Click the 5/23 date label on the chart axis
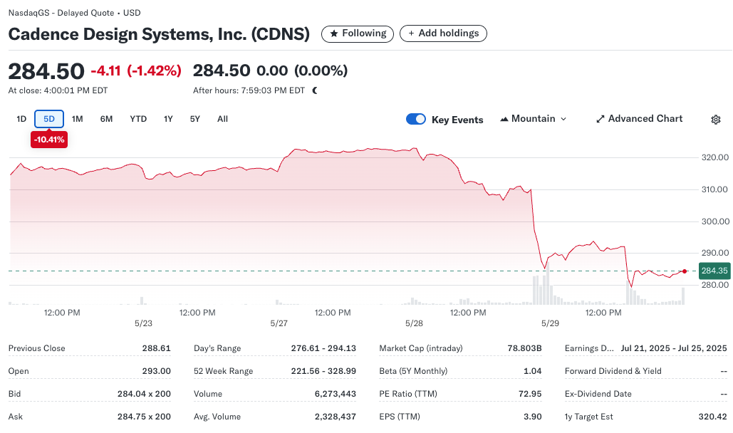 pos(143,323)
